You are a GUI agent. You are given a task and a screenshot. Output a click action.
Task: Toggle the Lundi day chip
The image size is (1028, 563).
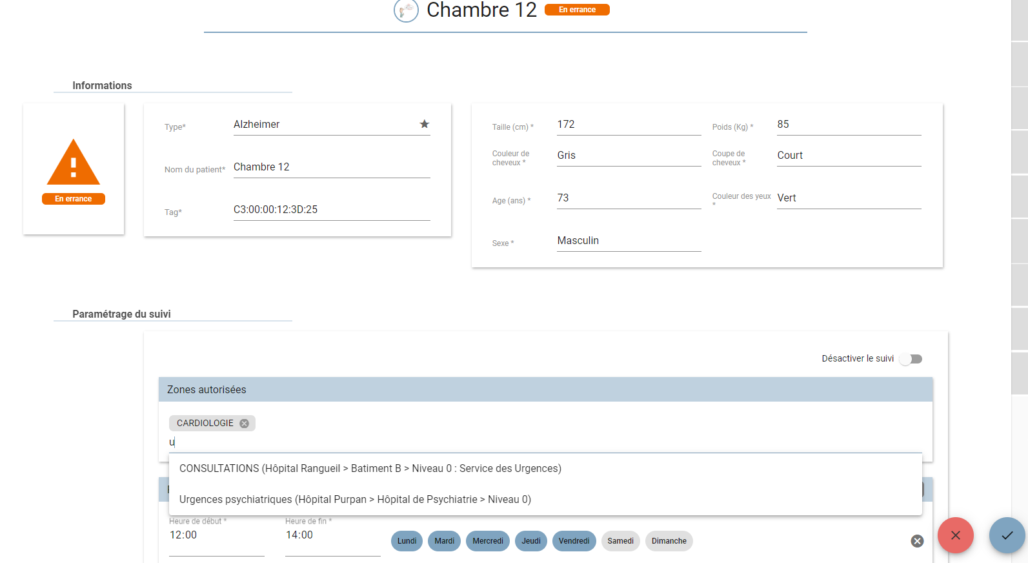(x=407, y=541)
